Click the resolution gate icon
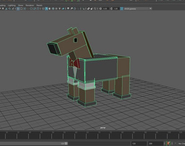This screenshot has width=185, height=146. [x=25, y=9]
